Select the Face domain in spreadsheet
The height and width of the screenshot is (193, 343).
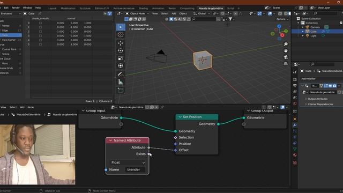click(x=11, y=35)
